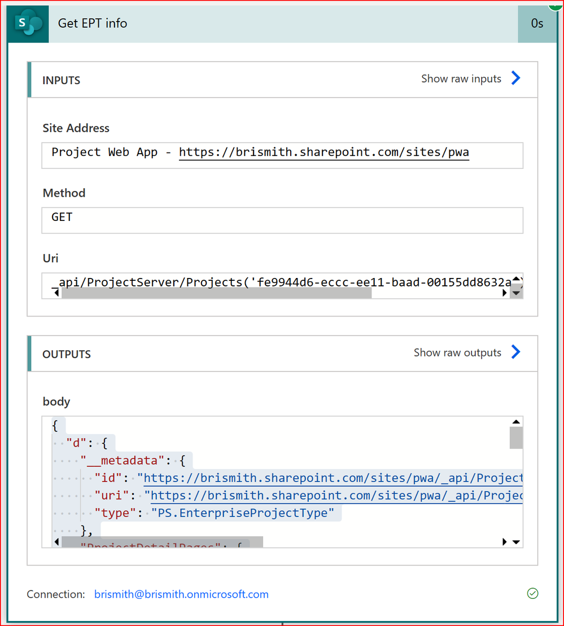Open Show raw outputs link
Image resolution: width=564 pixels, height=626 pixels.
point(457,353)
